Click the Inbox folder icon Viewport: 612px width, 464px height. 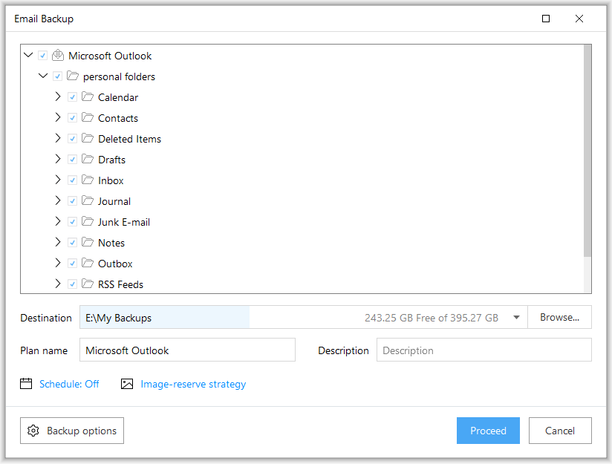pos(88,180)
